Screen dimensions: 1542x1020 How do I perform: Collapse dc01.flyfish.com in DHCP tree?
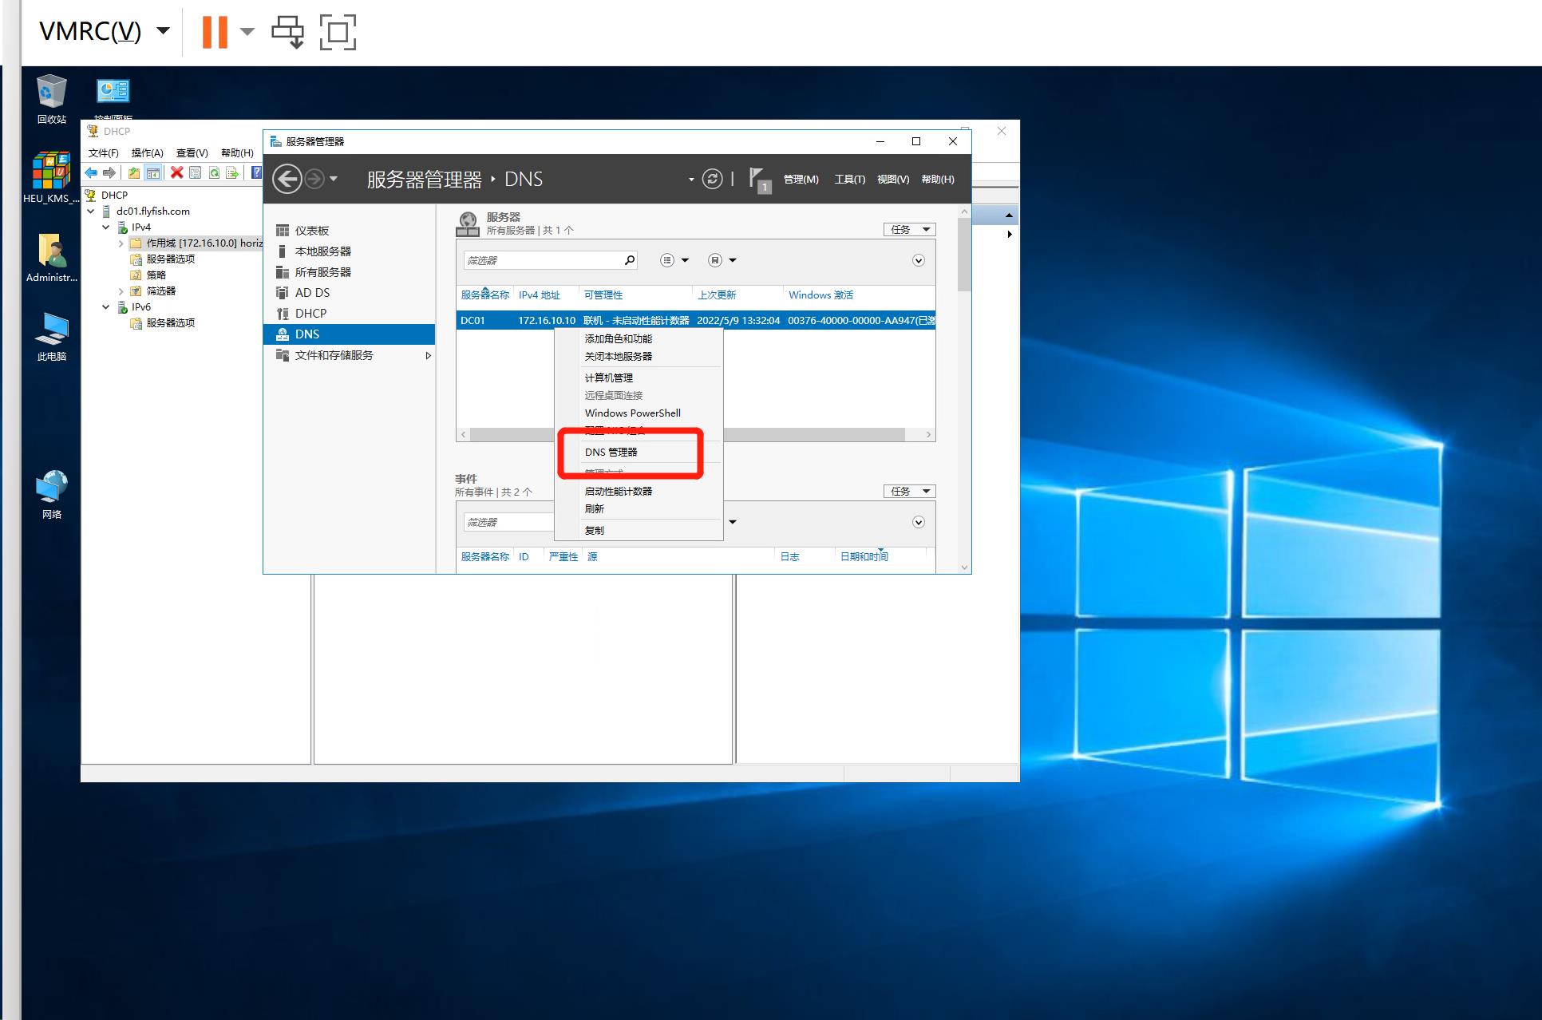point(91,212)
